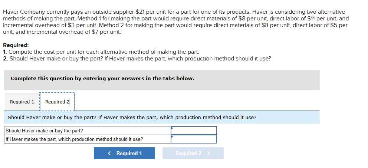This screenshot has width=368, height=168.
Task: Click left chevron on Required 1 button
Action: [x=109, y=153]
